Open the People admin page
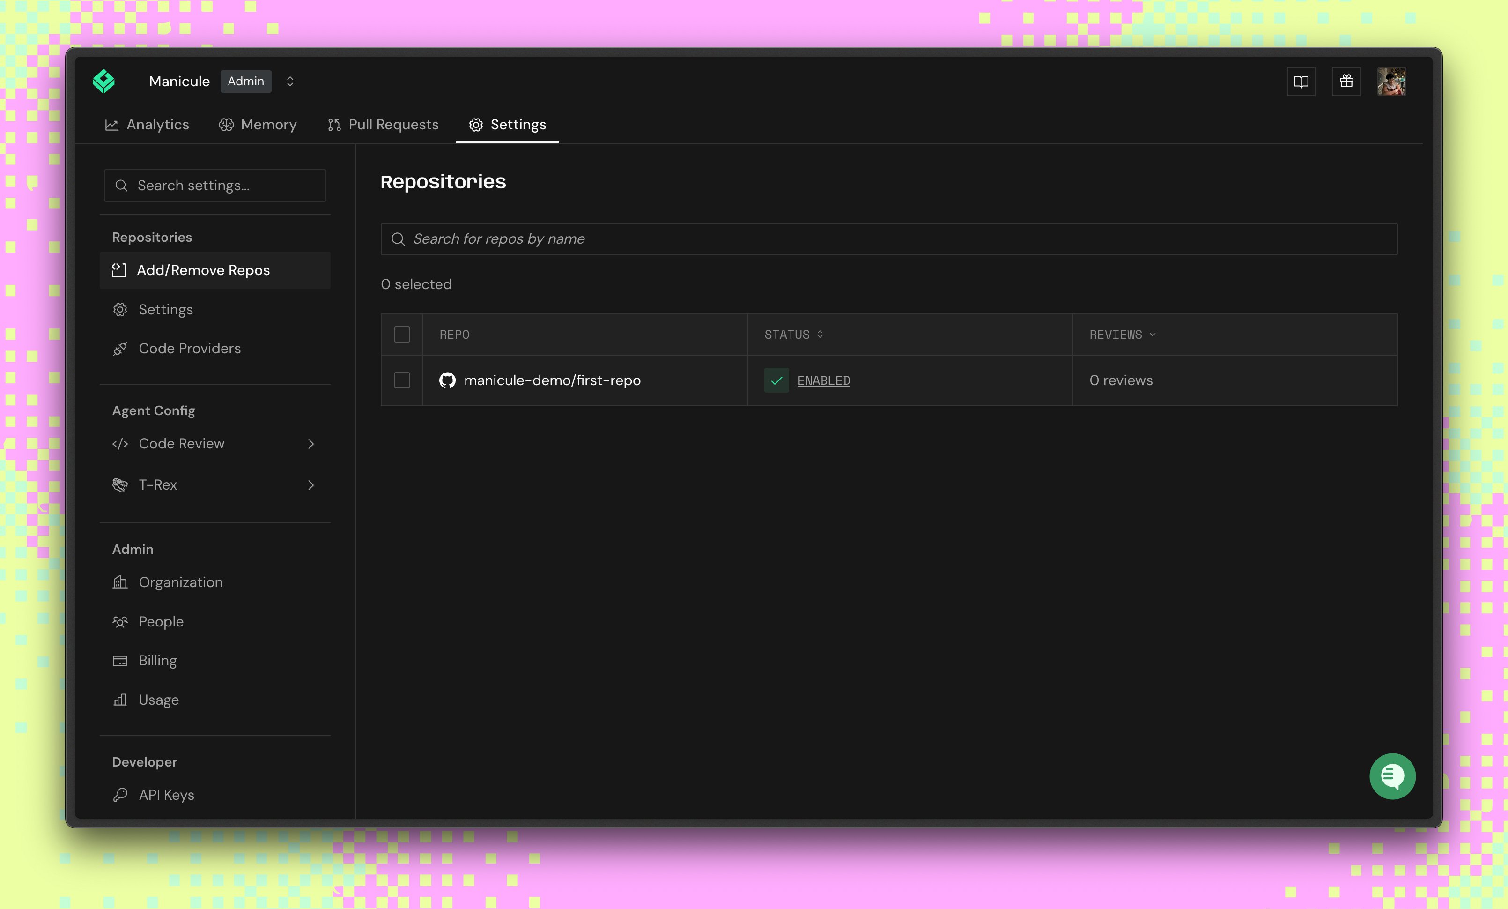 [215, 622]
